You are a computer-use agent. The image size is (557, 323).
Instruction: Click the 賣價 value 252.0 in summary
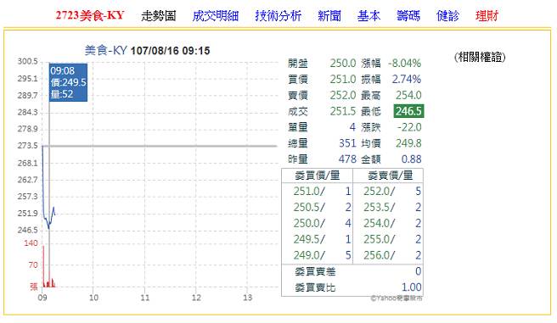342,95
